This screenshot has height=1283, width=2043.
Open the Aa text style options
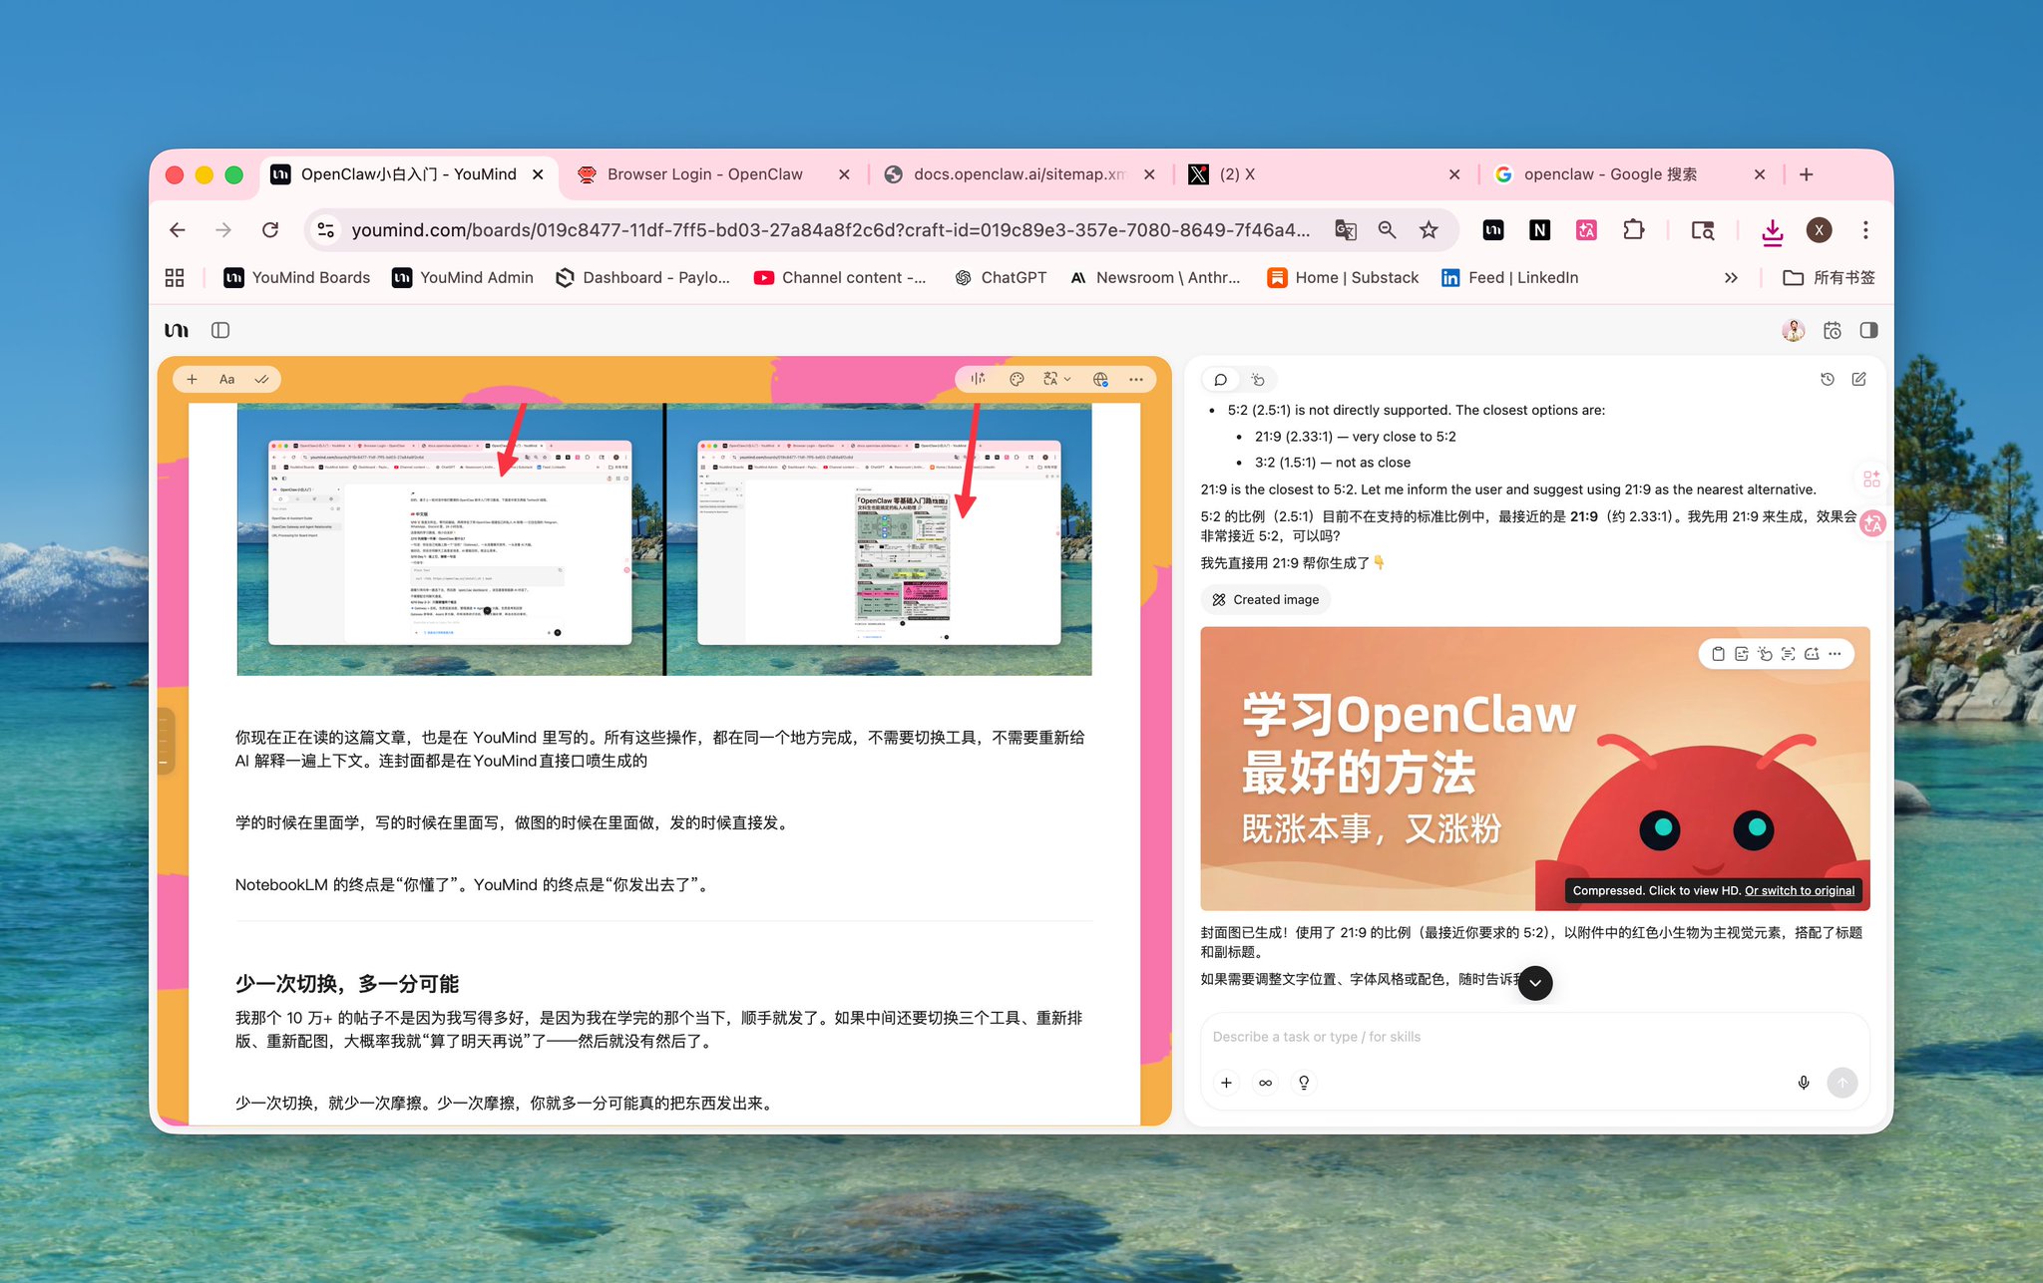pos(227,379)
